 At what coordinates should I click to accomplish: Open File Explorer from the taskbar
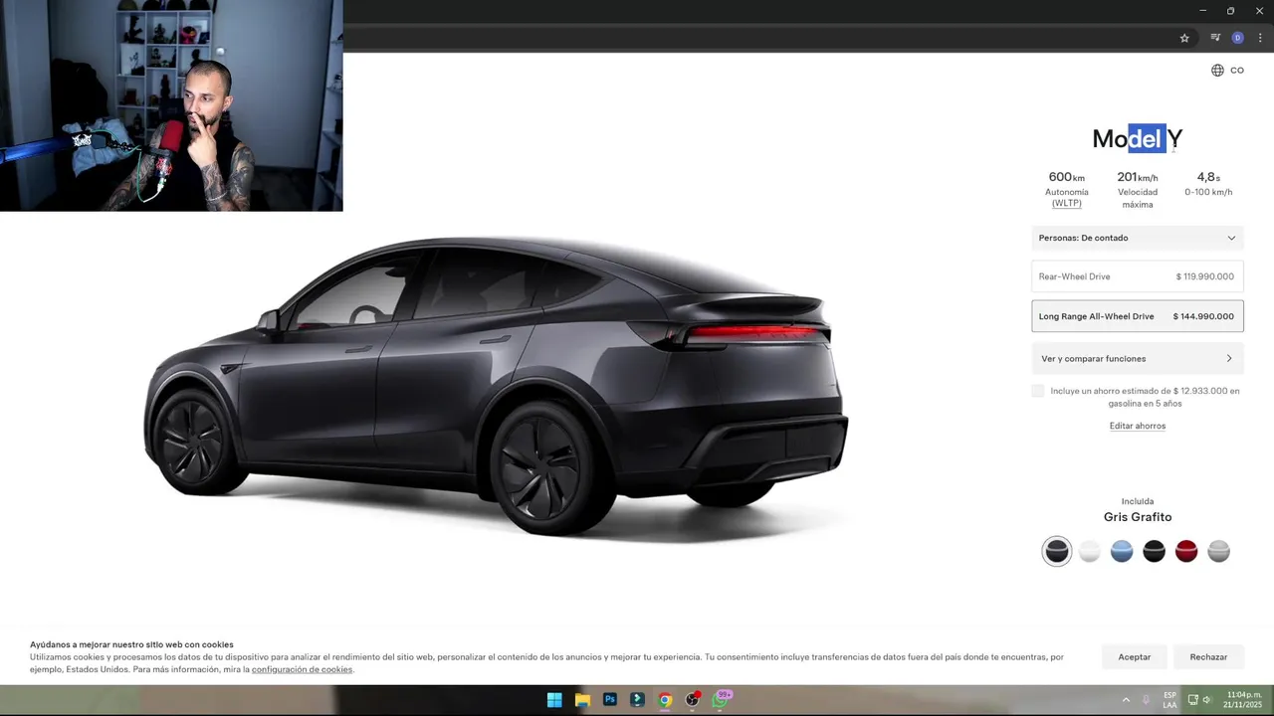[582, 700]
